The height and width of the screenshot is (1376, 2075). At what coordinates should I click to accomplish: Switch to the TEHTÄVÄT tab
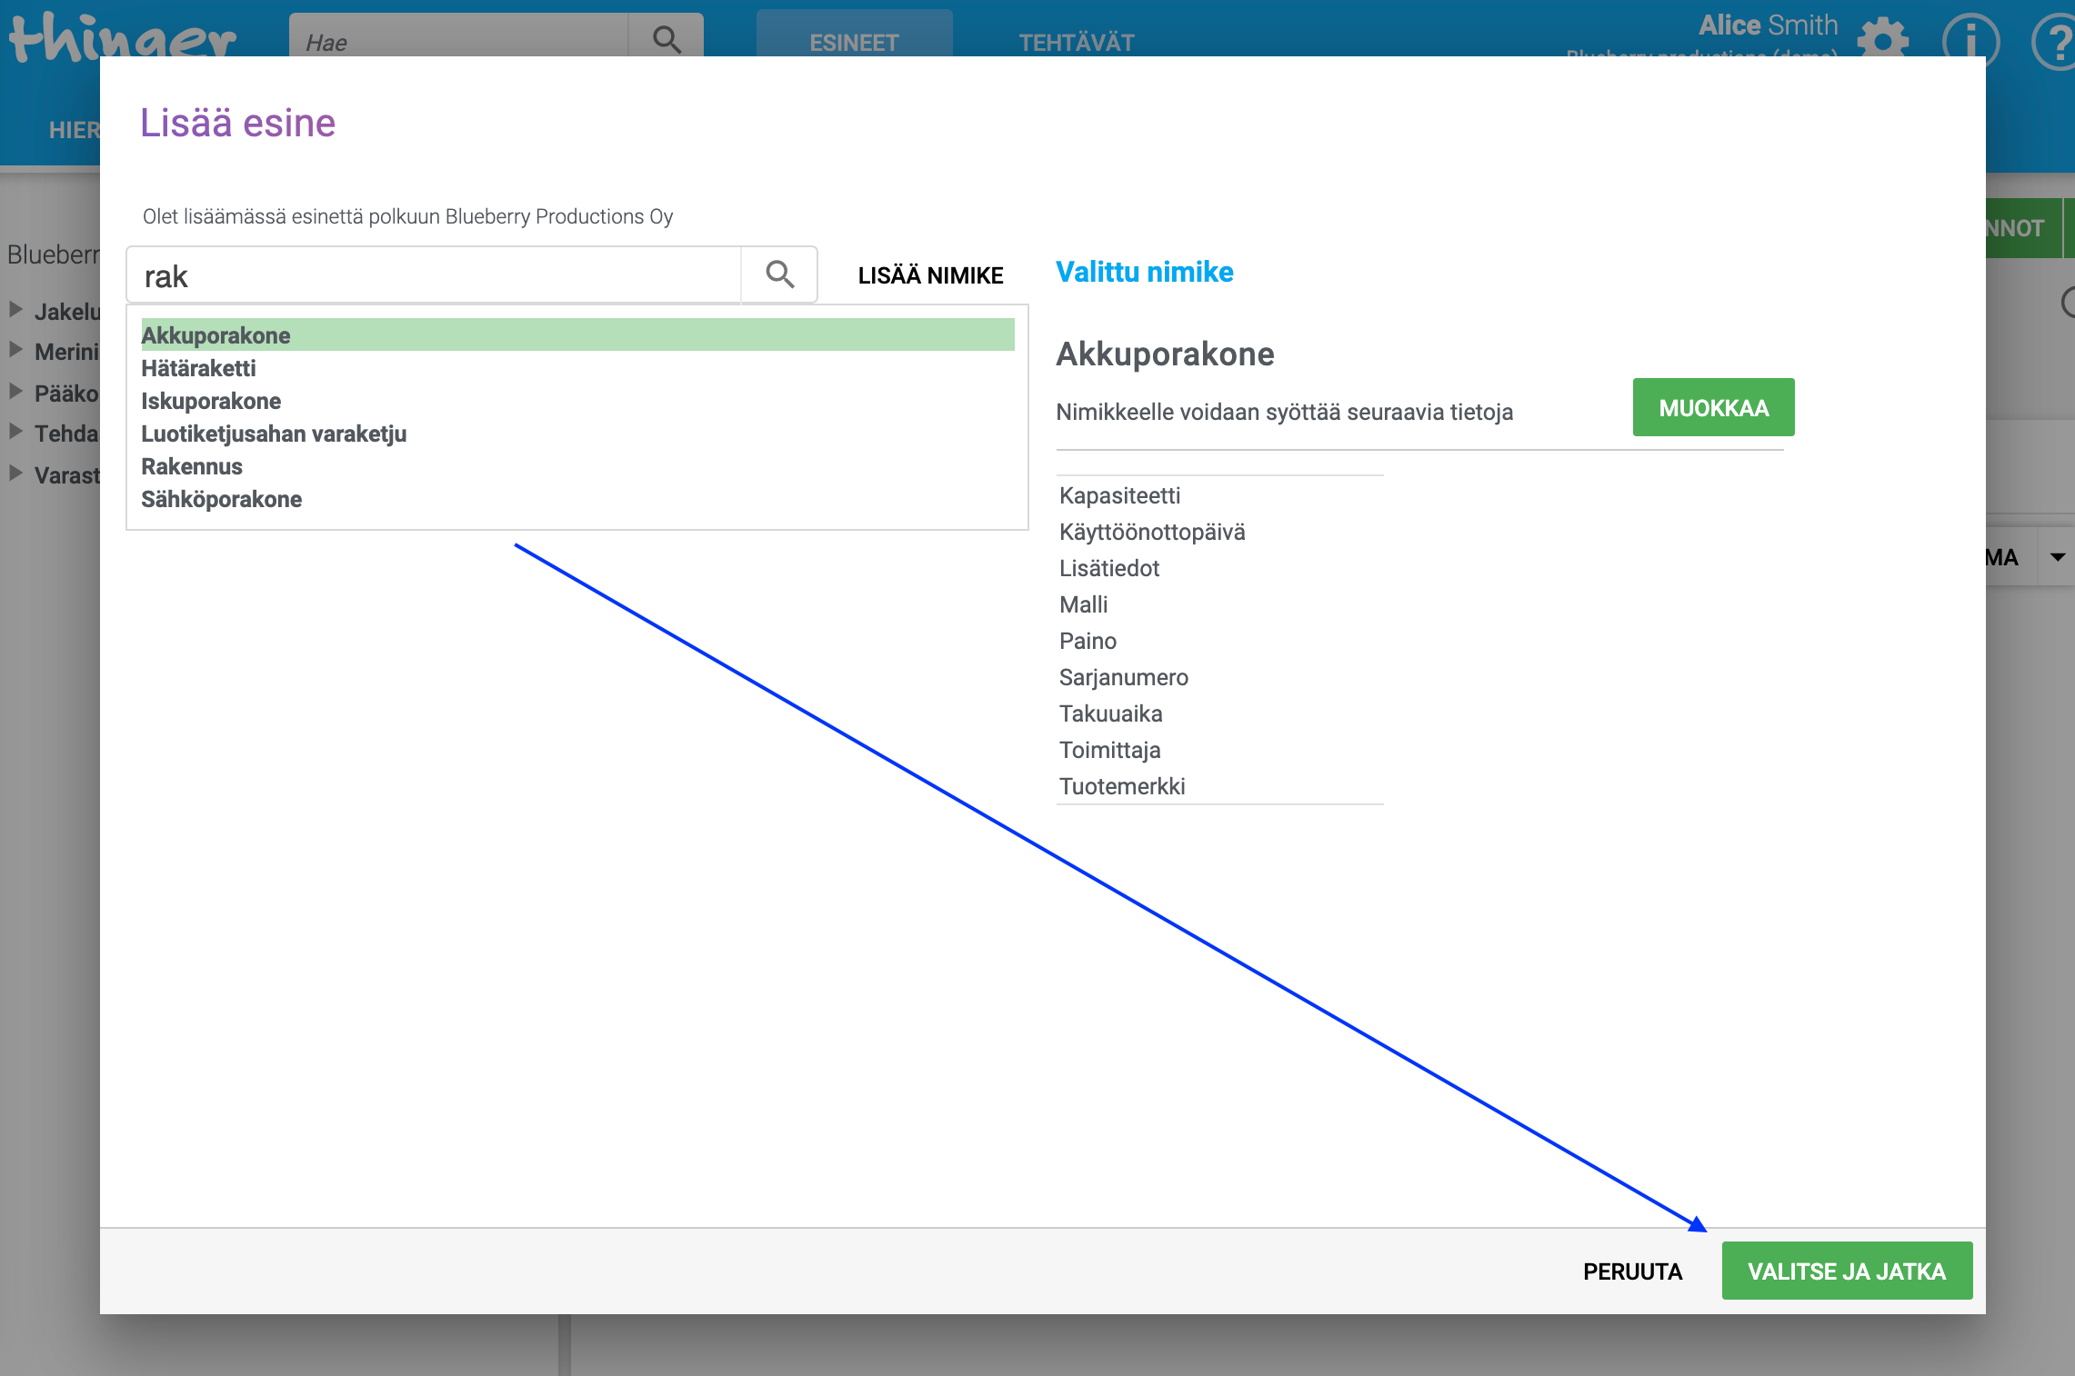point(1077,42)
